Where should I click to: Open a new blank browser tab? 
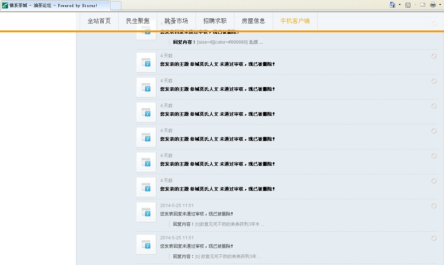pyautogui.click(x=116, y=5)
